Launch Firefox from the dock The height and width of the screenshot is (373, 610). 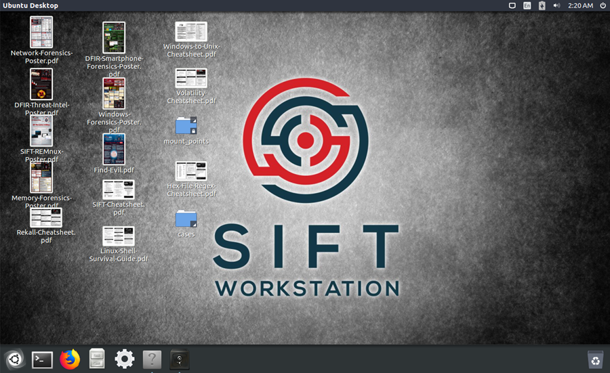click(70, 359)
